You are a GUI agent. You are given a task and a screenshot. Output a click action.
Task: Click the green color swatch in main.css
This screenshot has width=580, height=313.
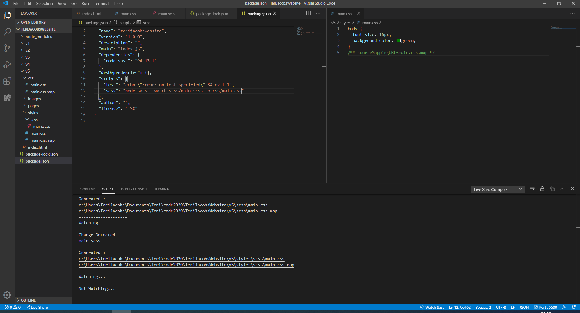[399, 40]
